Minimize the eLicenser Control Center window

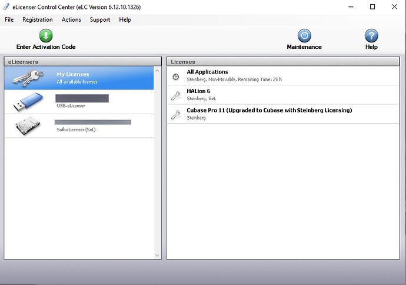(351, 7)
